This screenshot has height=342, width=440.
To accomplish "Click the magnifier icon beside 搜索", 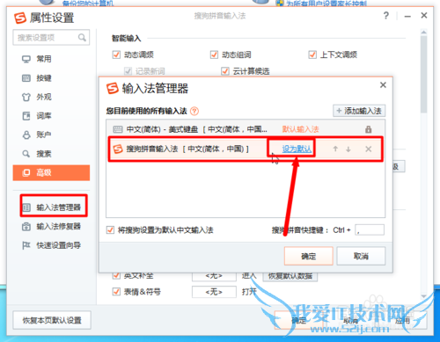I will click(26, 154).
